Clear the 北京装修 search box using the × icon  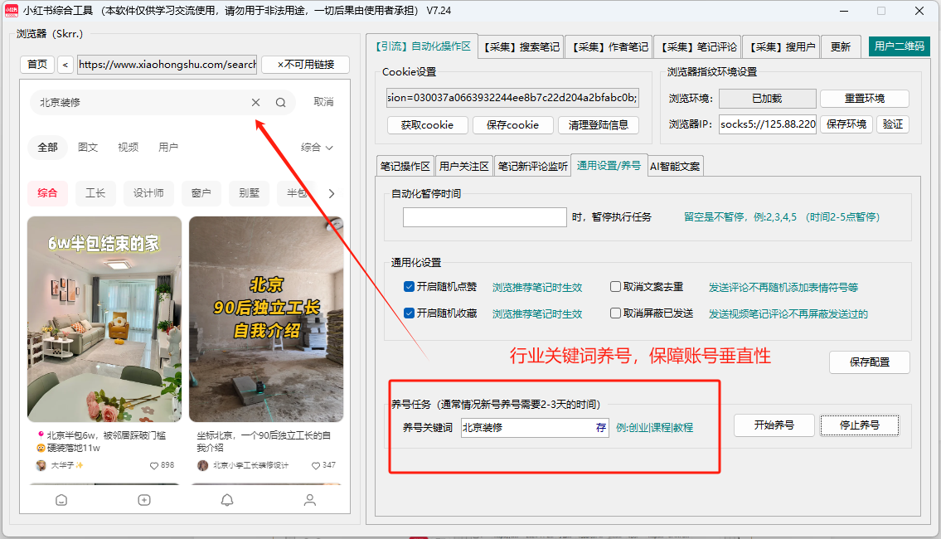tap(255, 102)
